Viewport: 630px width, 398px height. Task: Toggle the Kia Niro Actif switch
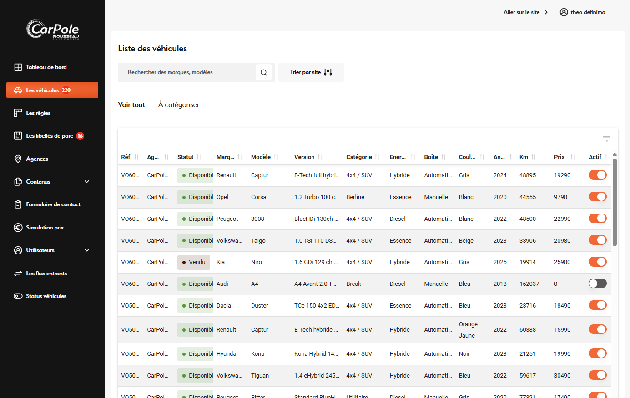point(598,262)
